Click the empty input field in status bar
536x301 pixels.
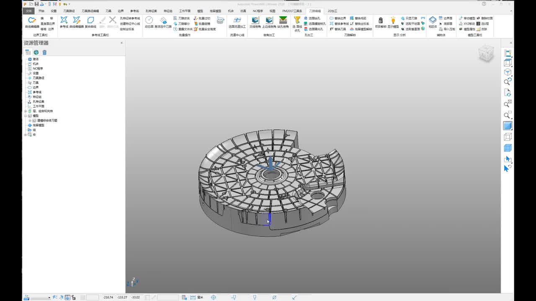tap(92, 297)
